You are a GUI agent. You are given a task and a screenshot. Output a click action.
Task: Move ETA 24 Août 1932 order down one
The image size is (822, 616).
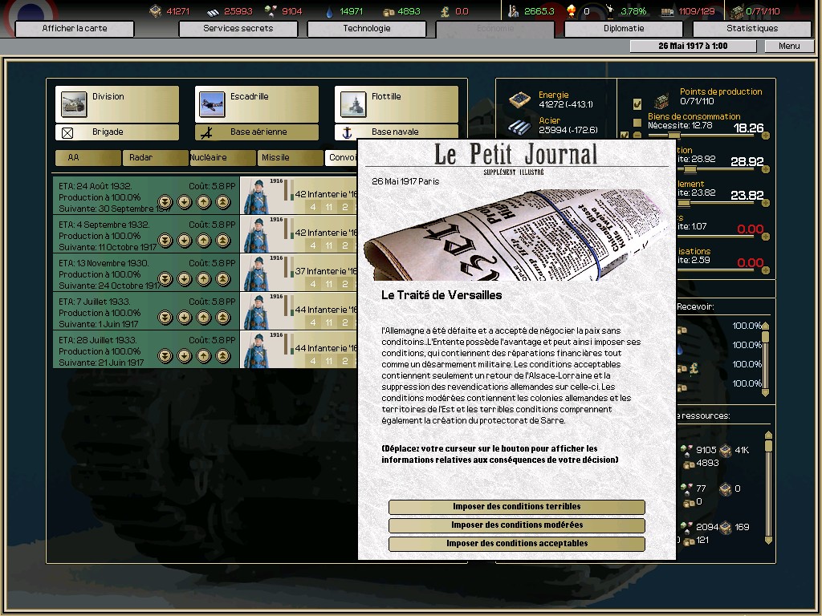pyautogui.click(x=185, y=201)
